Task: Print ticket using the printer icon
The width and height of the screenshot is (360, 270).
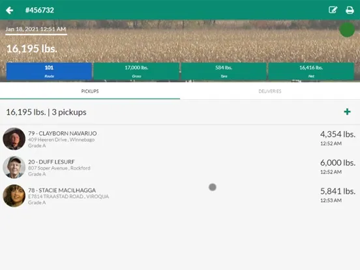Action: (x=350, y=10)
